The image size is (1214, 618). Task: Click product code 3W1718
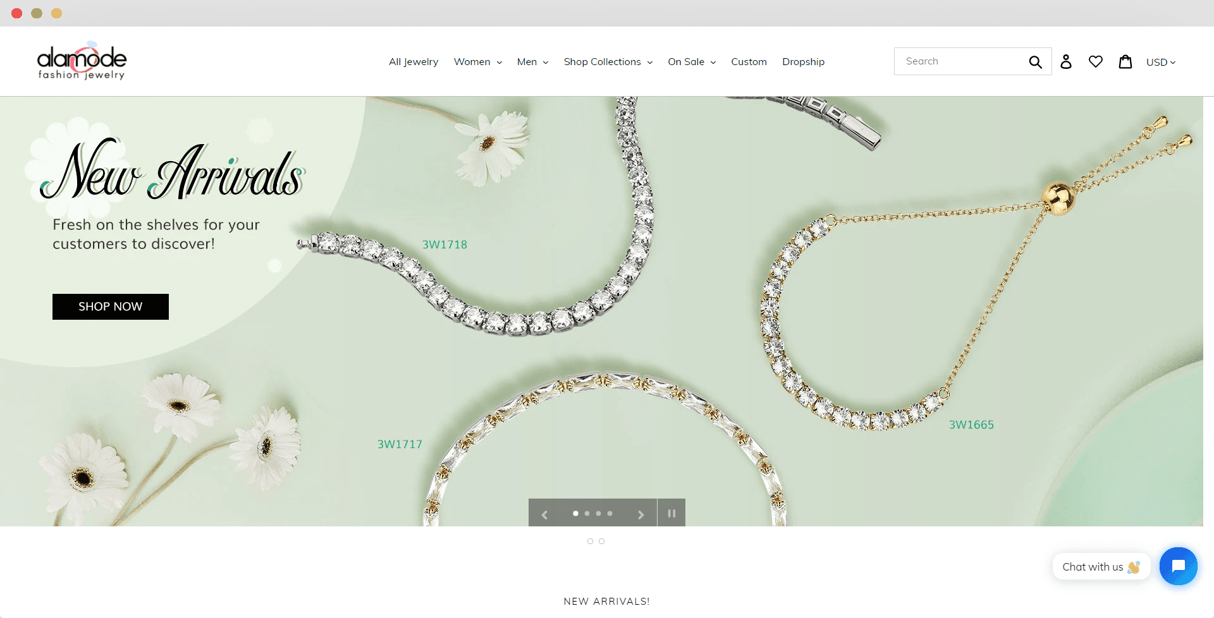[445, 245]
